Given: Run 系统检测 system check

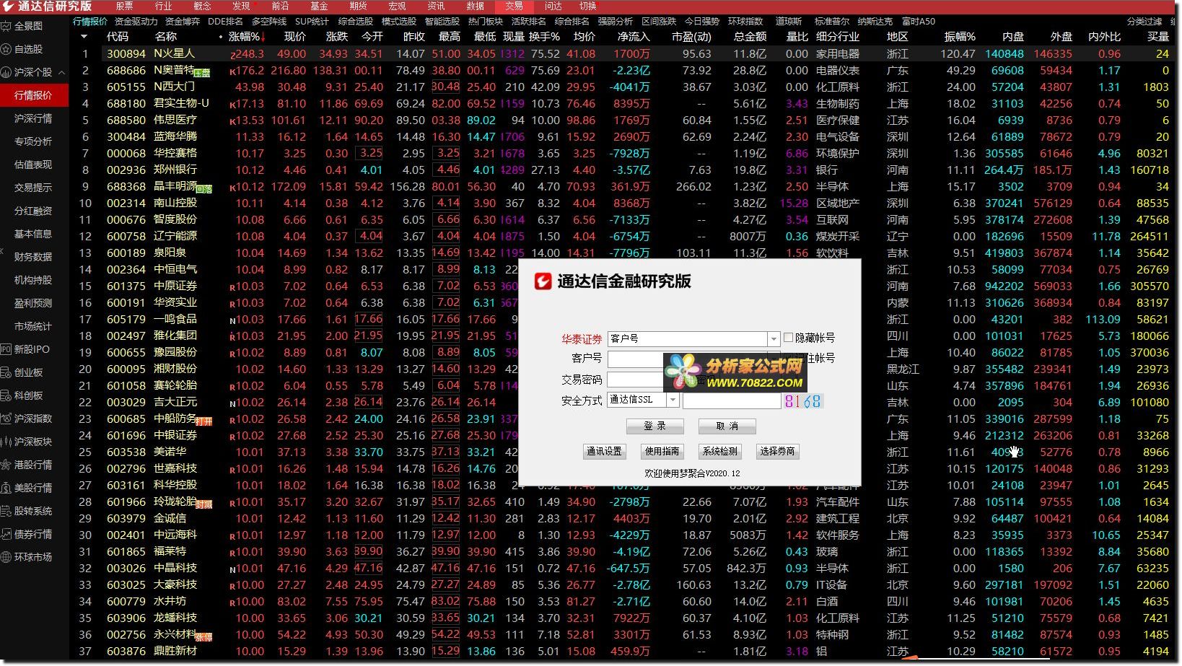Looking at the screenshot, I should pos(719,452).
